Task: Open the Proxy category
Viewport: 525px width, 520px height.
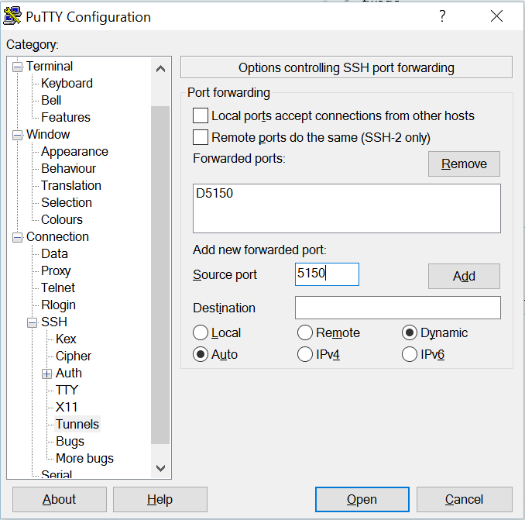Action: pos(56,270)
